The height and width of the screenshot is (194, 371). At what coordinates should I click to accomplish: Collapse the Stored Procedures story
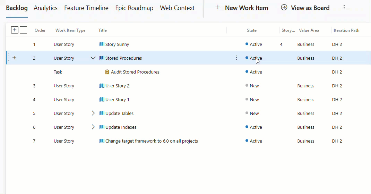[x=93, y=58]
